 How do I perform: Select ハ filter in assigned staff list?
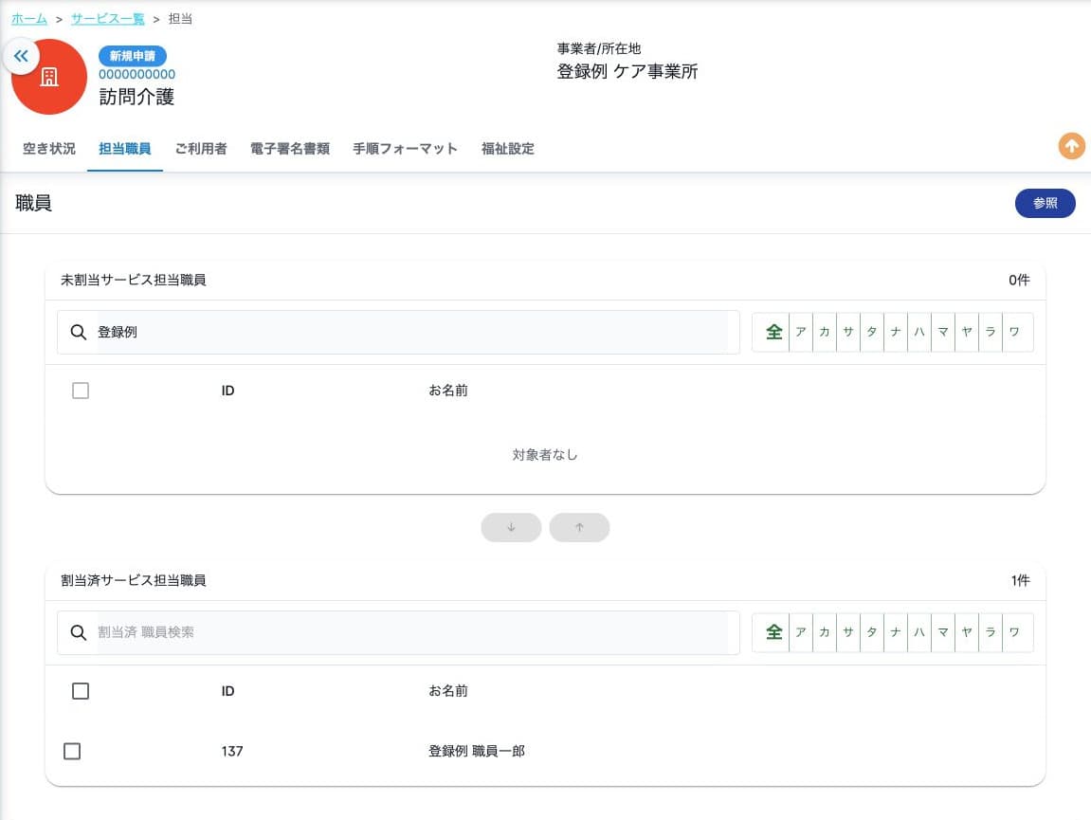919,632
